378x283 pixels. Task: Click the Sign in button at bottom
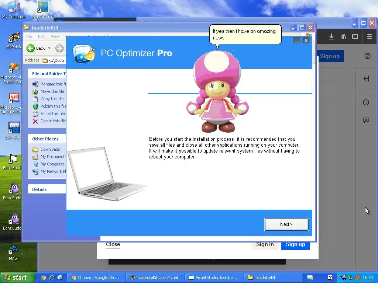click(x=265, y=245)
